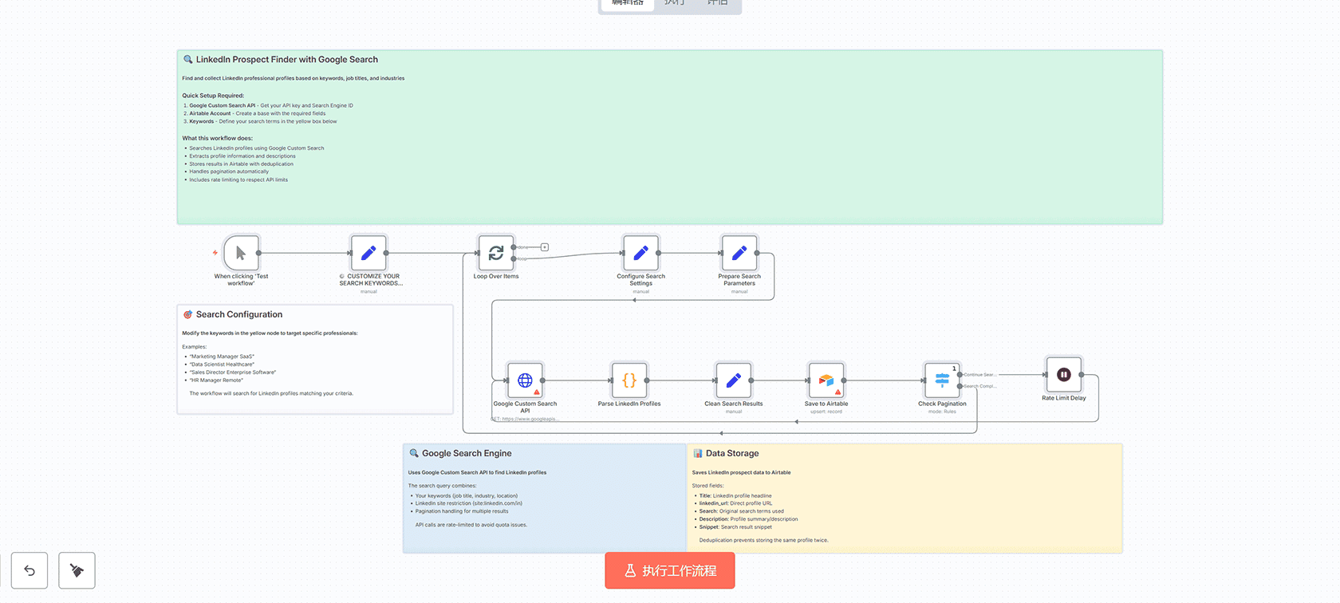Open the CUSTOMIZE YOUR SEARCH KEYWORDS node
The image size is (1340, 603).
tap(368, 254)
